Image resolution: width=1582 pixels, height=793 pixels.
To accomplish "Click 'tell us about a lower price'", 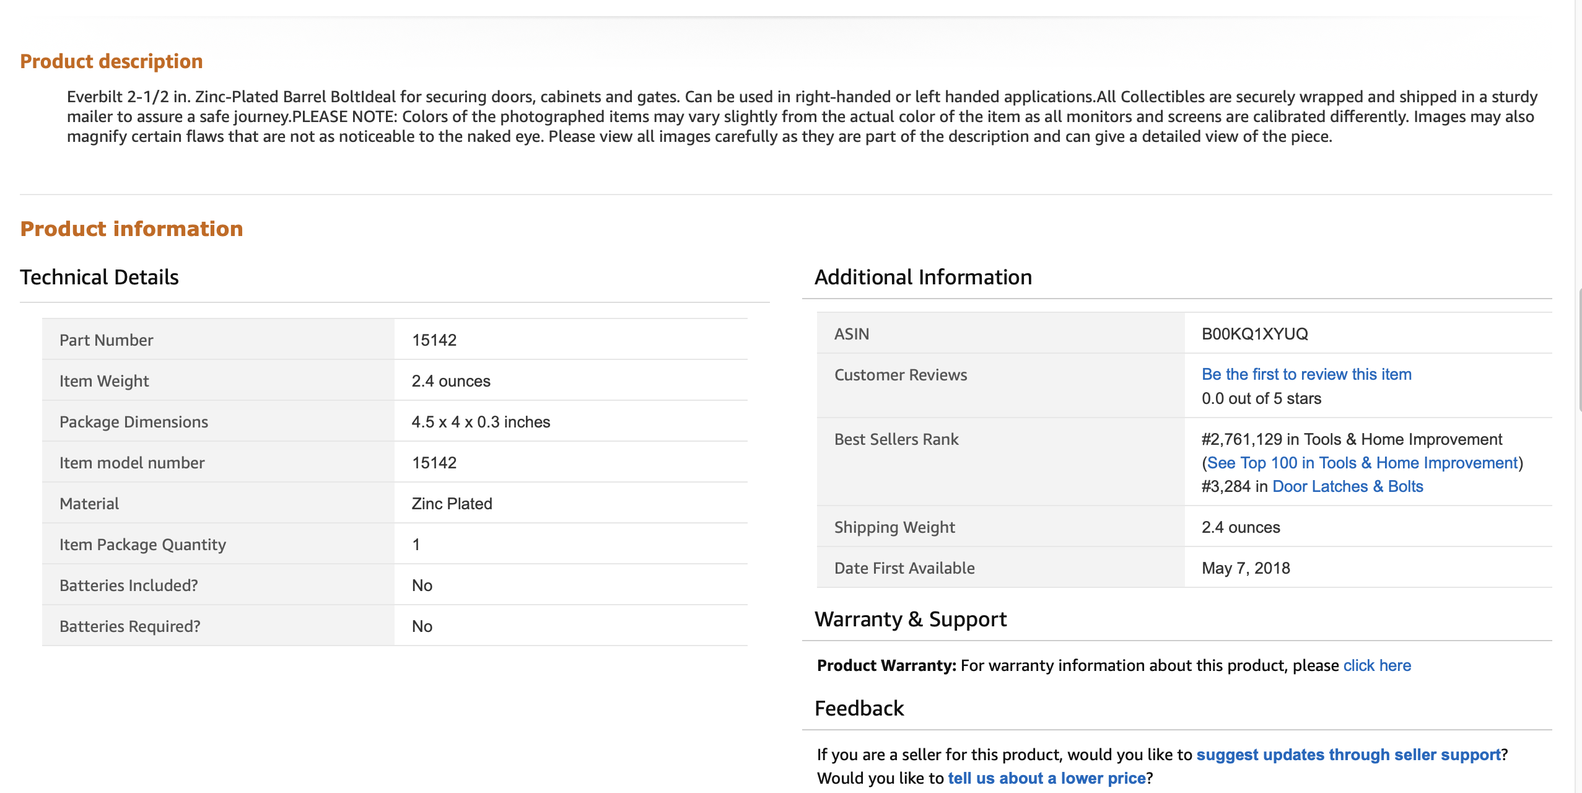I will [x=1046, y=778].
